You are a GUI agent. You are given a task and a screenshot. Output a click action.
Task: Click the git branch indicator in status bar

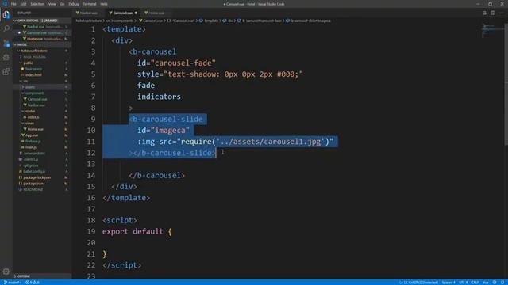coord(12,283)
